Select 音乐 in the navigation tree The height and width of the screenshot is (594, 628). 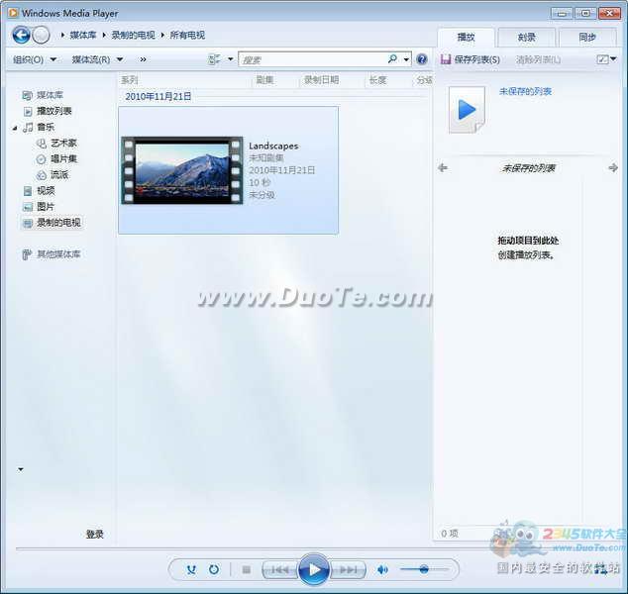tap(46, 127)
